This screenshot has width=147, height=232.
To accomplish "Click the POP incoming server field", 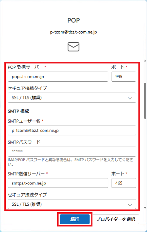I will click(58, 77).
